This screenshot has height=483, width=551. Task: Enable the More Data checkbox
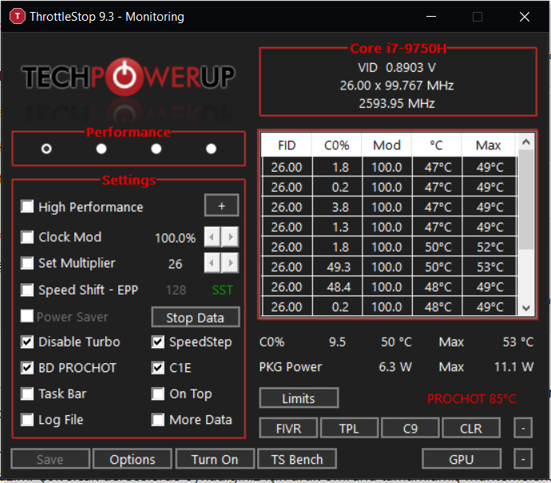pyautogui.click(x=158, y=420)
